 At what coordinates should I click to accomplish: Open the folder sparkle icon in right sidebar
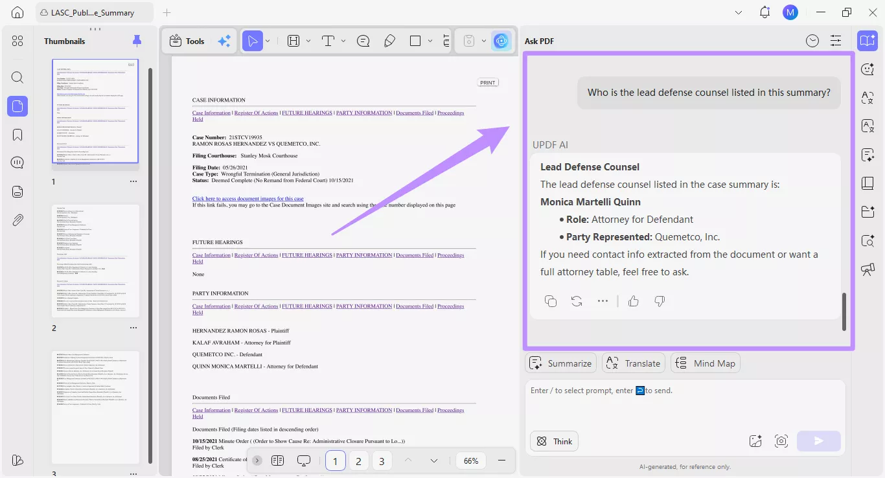click(x=868, y=212)
